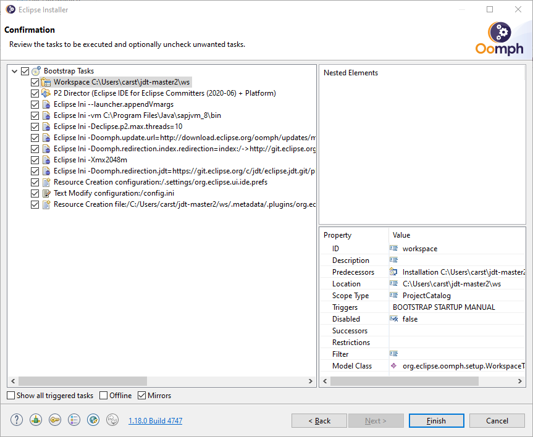Click the install-update icon with green arrow
The width and height of the screenshot is (533, 437).
point(36,420)
